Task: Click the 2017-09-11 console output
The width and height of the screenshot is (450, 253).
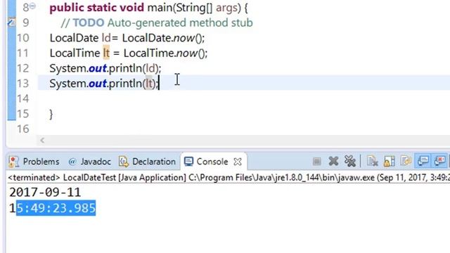Action: [45, 193]
